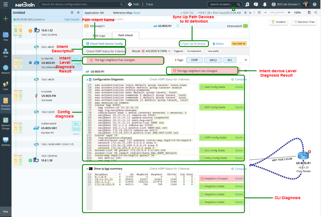Viewport: 321px width, 217px height.
Task: Click the device search input field
Action: [79, 4]
